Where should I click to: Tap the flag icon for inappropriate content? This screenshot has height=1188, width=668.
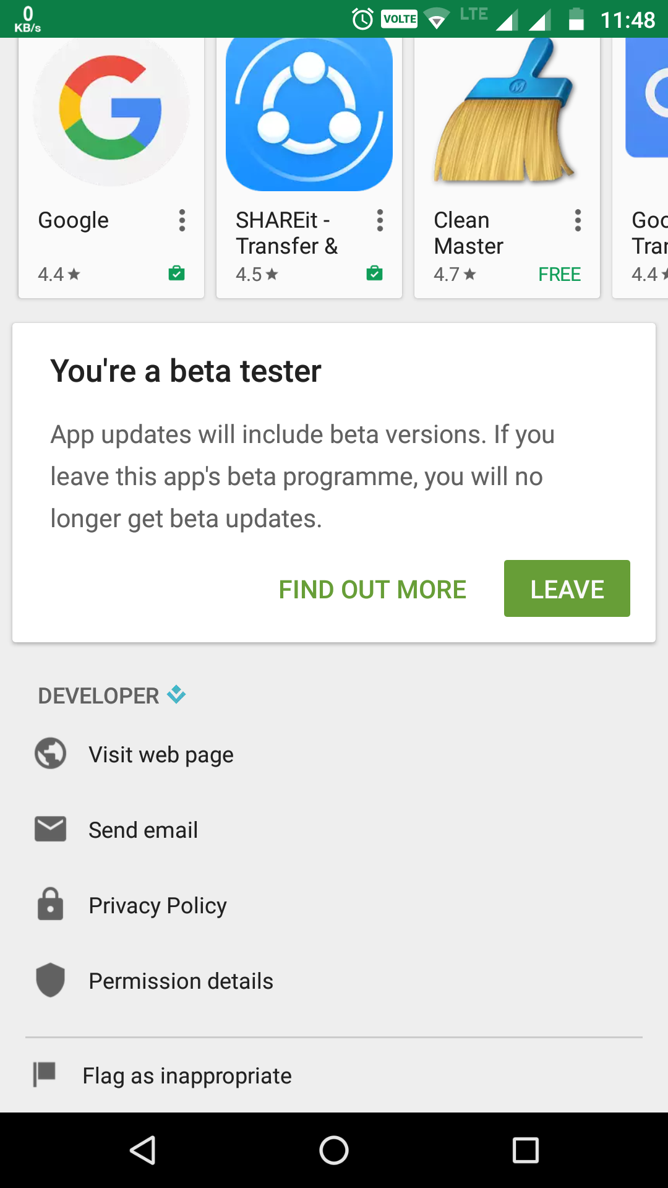pos(45,1075)
